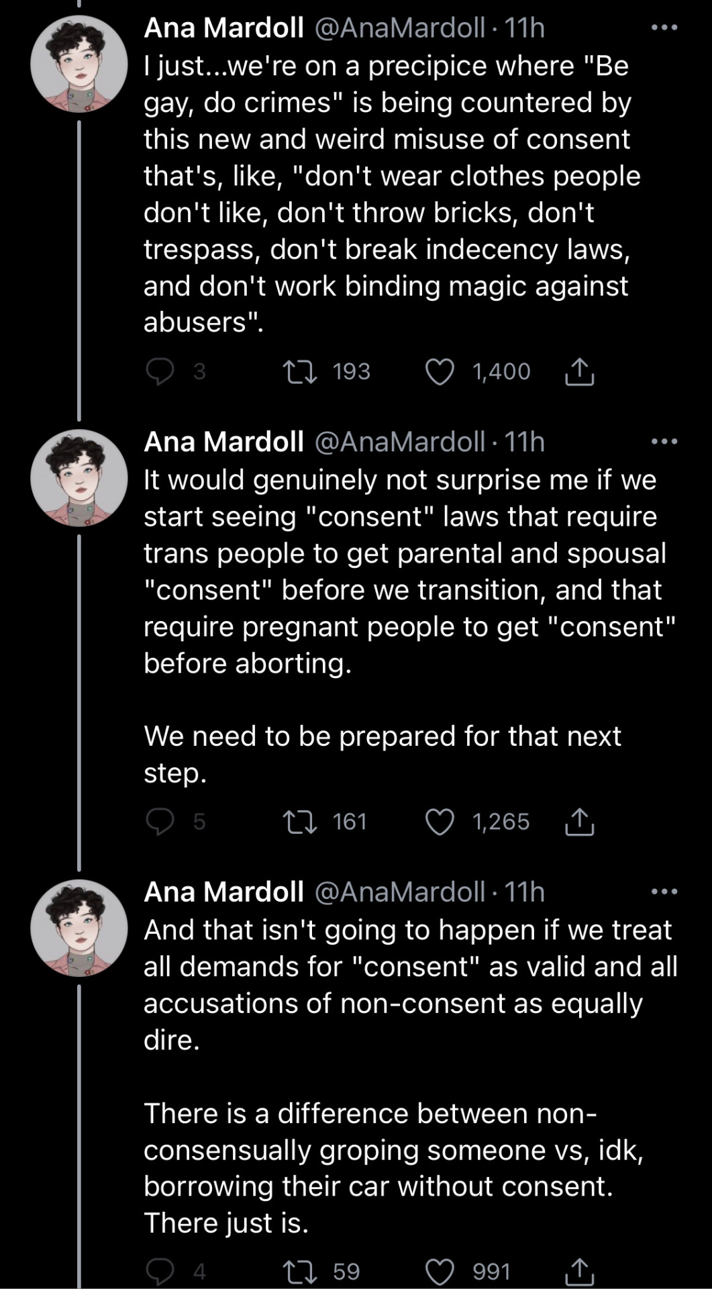Retweet the tweet with 59 retweets
This screenshot has width=712, height=1289.
pyautogui.click(x=300, y=1271)
